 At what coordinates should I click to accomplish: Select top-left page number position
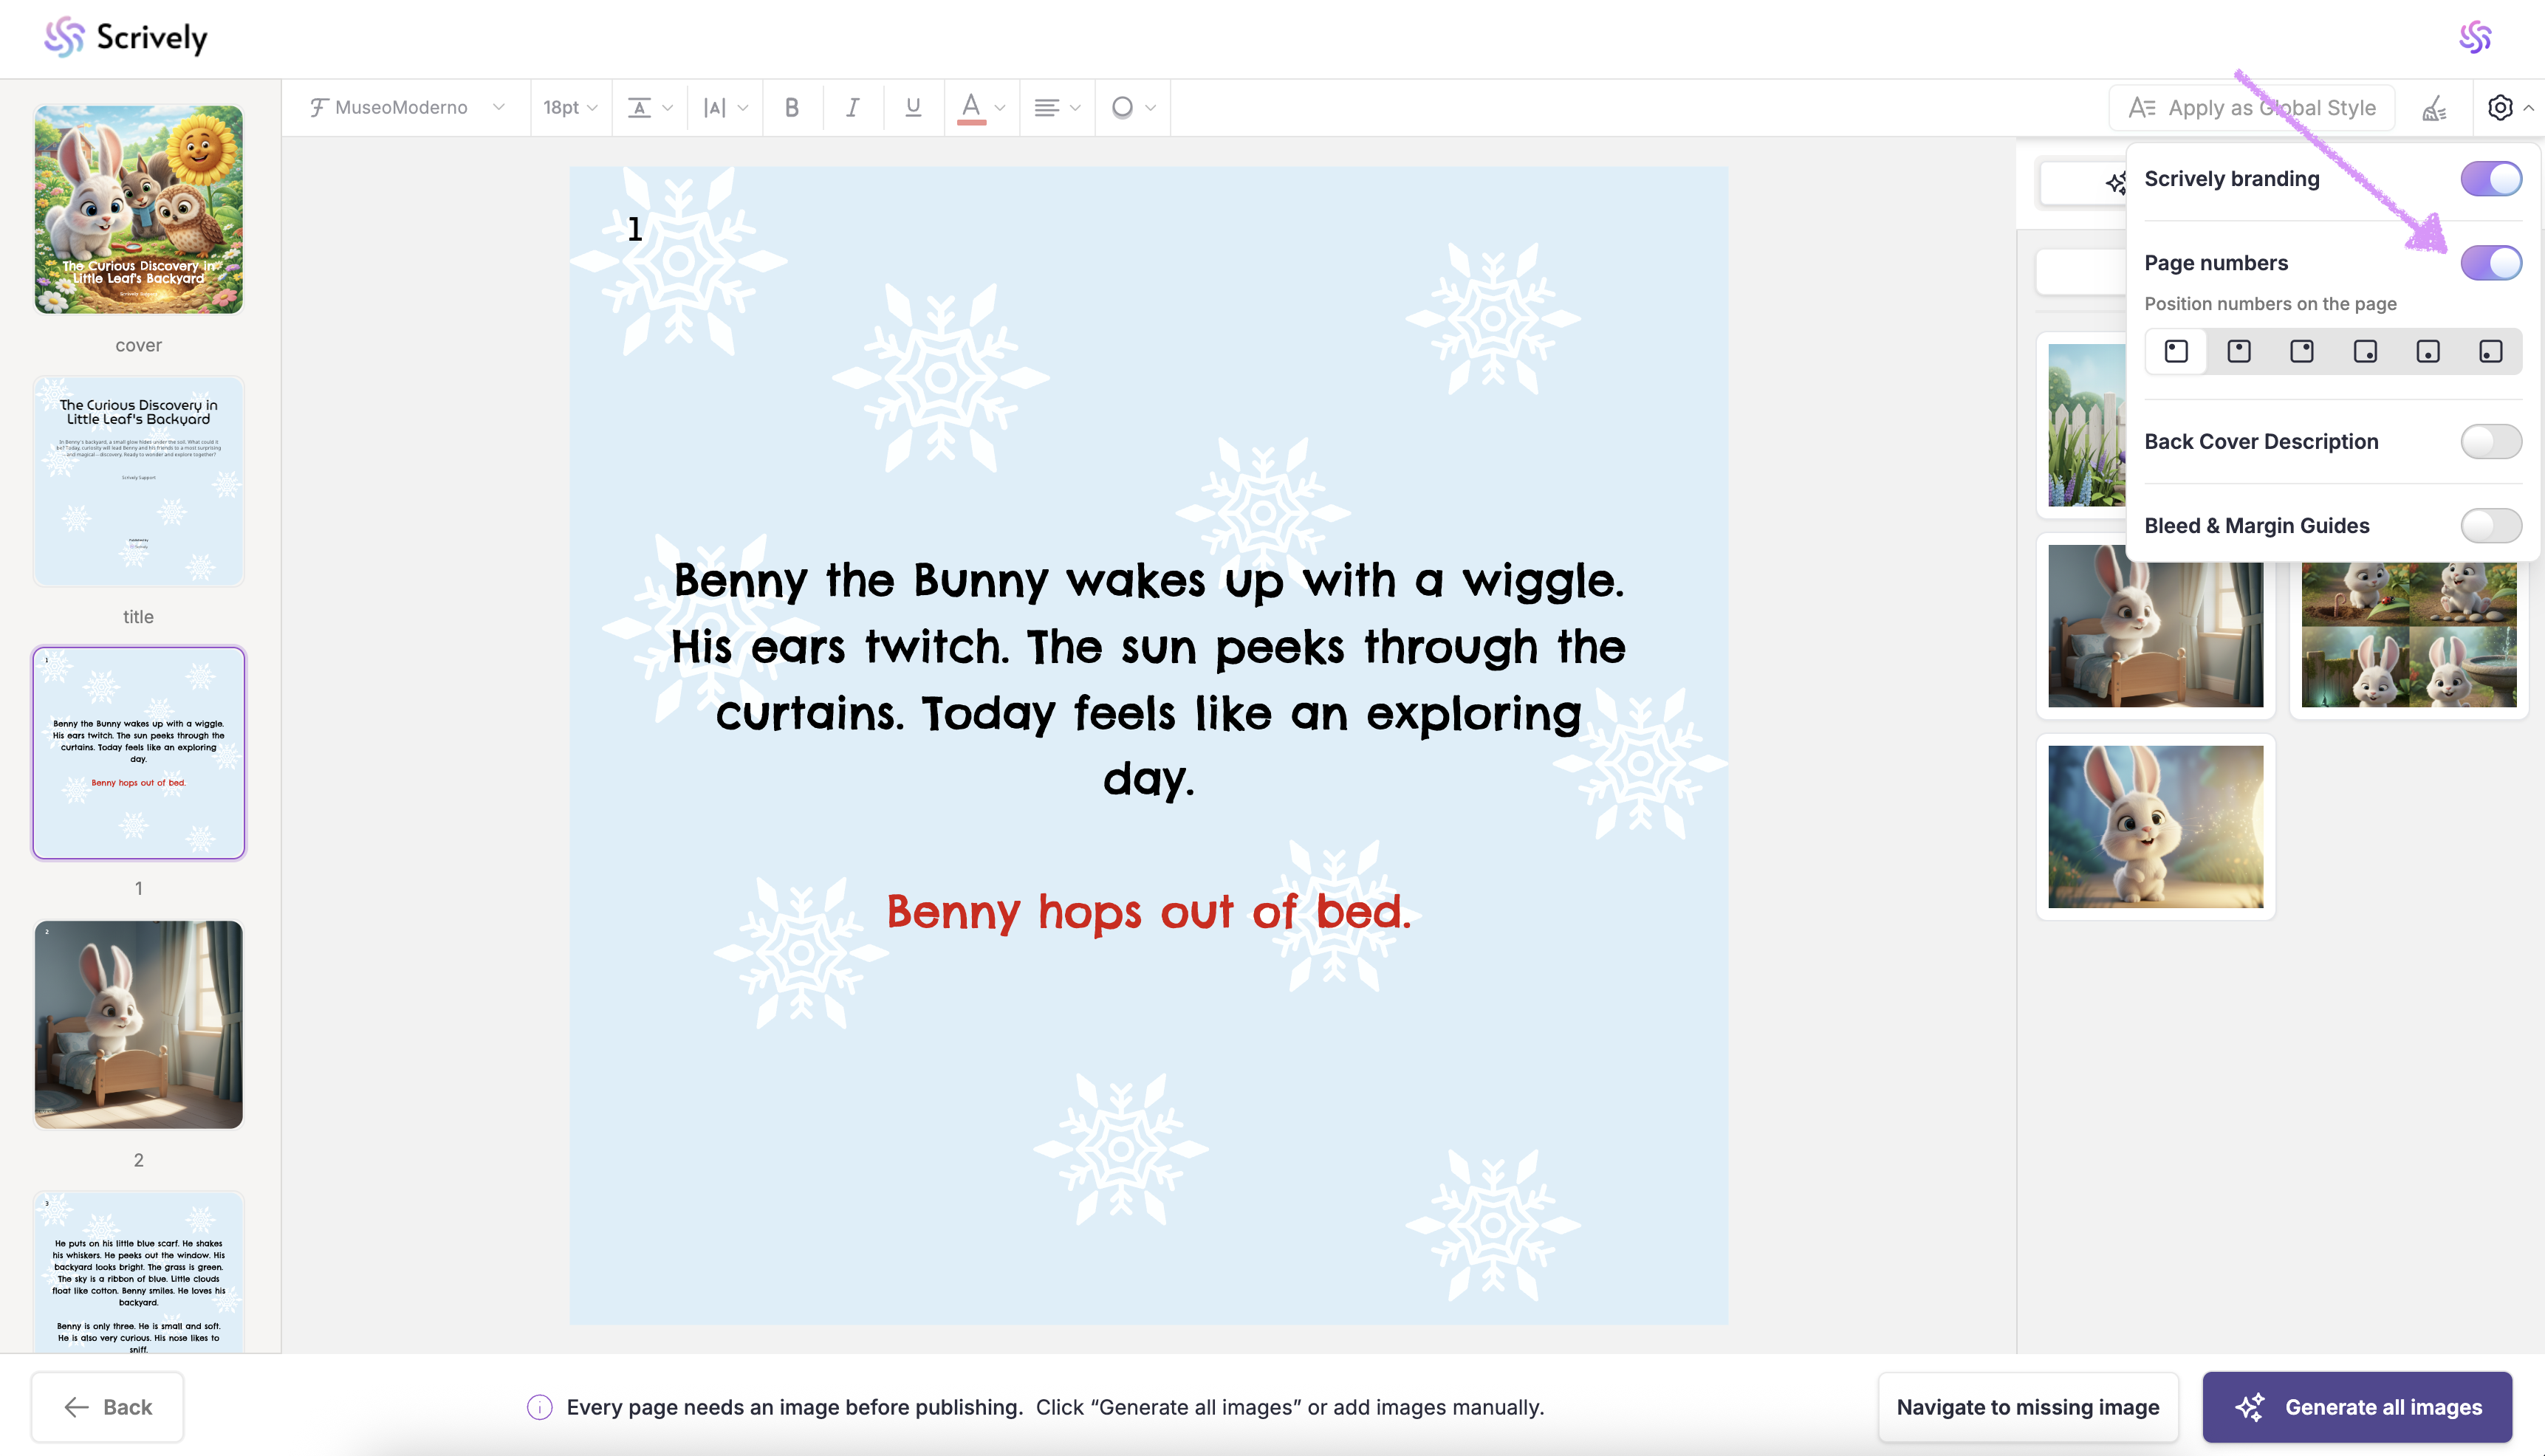coord(2176,351)
